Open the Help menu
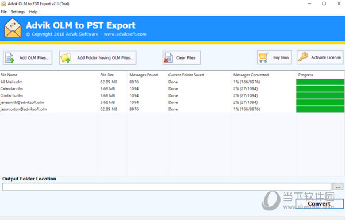 (33, 12)
